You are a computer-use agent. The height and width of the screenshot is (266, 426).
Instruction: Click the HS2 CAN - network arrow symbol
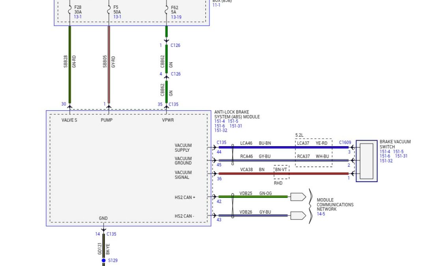coord(298,216)
